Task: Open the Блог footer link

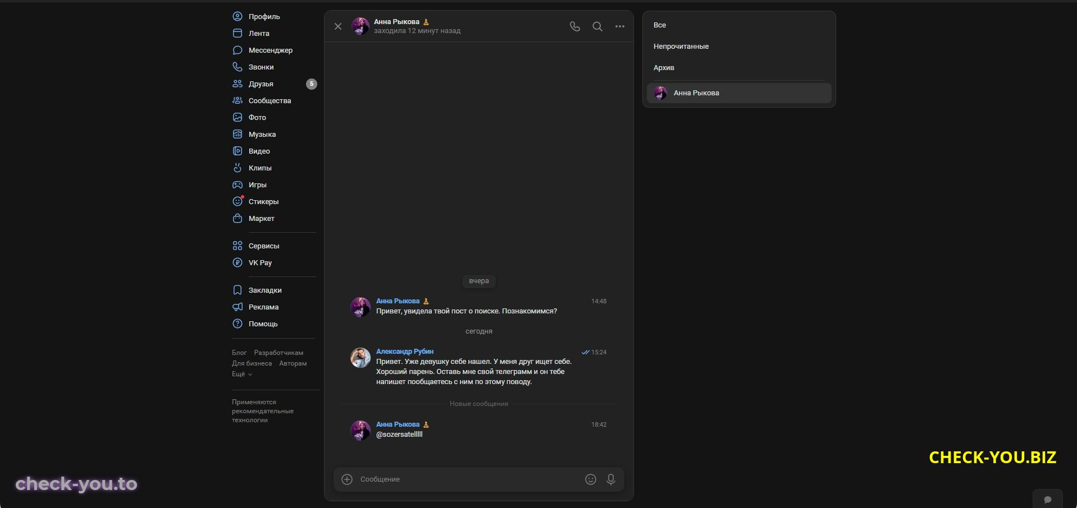Action: pyautogui.click(x=239, y=353)
